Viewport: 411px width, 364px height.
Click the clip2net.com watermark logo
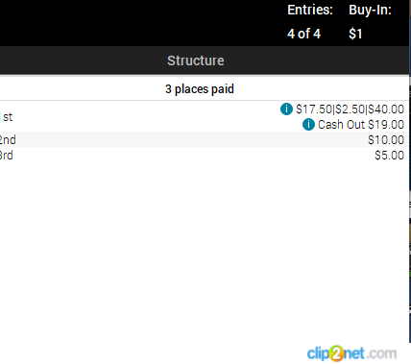tap(351, 353)
